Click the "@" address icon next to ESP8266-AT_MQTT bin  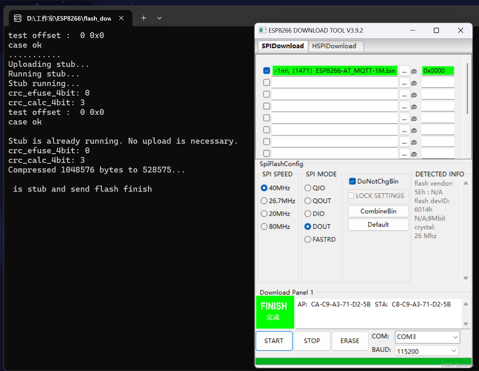point(414,71)
